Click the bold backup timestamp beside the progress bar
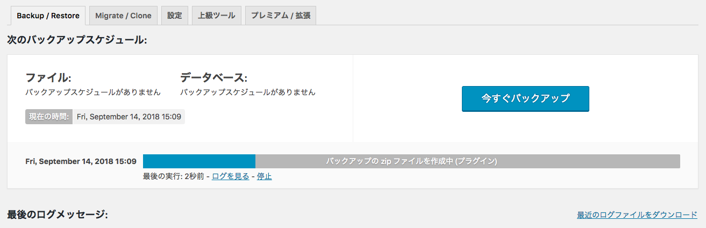This screenshot has height=228, width=706. pyautogui.click(x=81, y=161)
